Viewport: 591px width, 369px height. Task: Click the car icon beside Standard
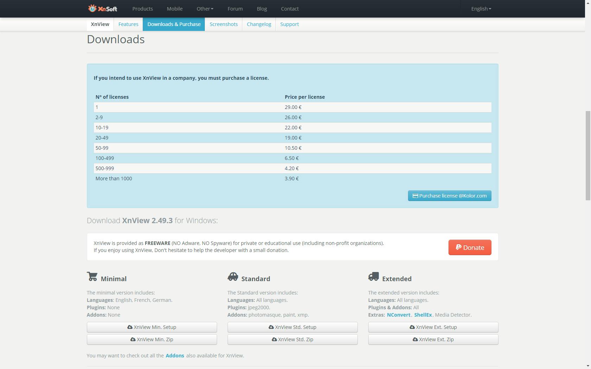coord(233,277)
